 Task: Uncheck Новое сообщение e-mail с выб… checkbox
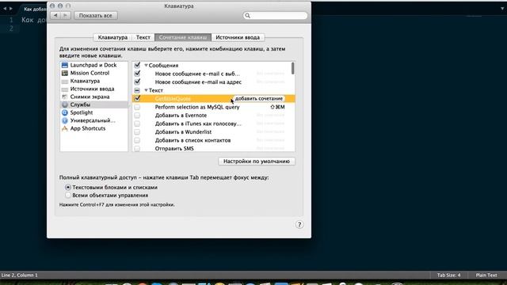(x=137, y=74)
